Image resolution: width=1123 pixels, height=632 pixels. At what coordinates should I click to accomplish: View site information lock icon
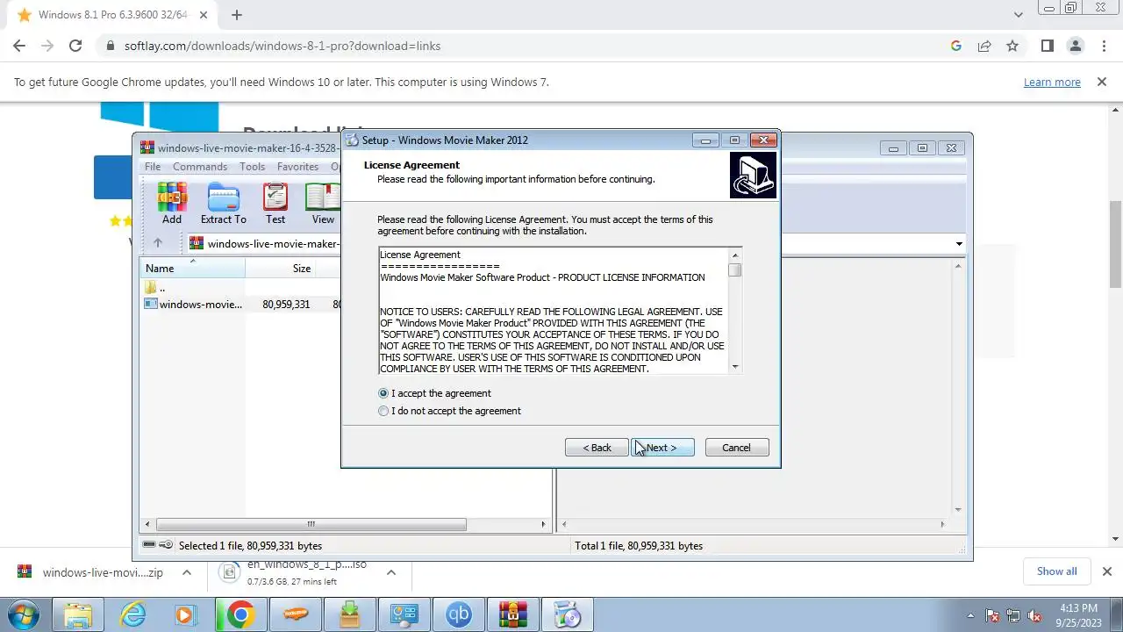click(x=110, y=46)
